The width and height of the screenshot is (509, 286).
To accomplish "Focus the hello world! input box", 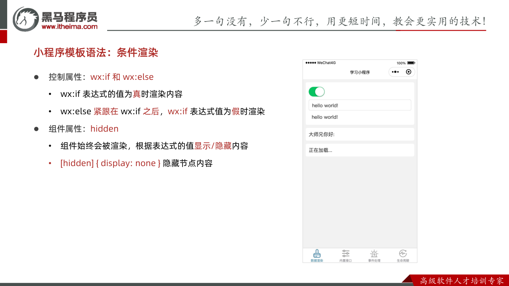I will pos(360,105).
